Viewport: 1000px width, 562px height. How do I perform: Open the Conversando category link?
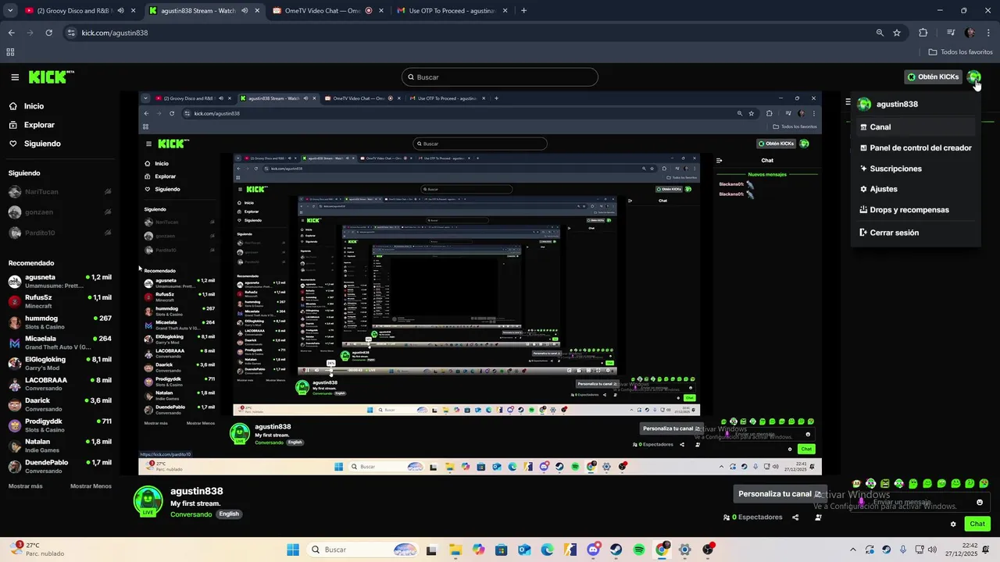[x=191, y=514]
